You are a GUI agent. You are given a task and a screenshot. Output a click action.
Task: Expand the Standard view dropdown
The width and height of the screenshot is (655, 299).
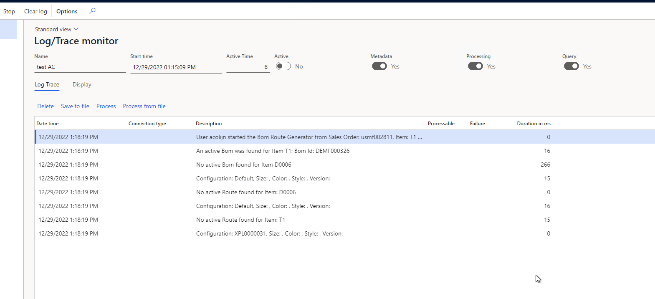(x=57, y=29)
